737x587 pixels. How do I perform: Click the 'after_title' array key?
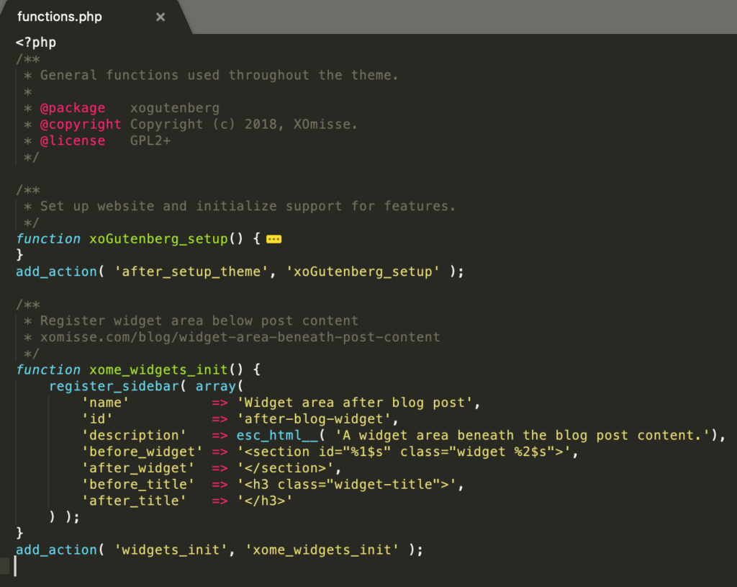134,501
